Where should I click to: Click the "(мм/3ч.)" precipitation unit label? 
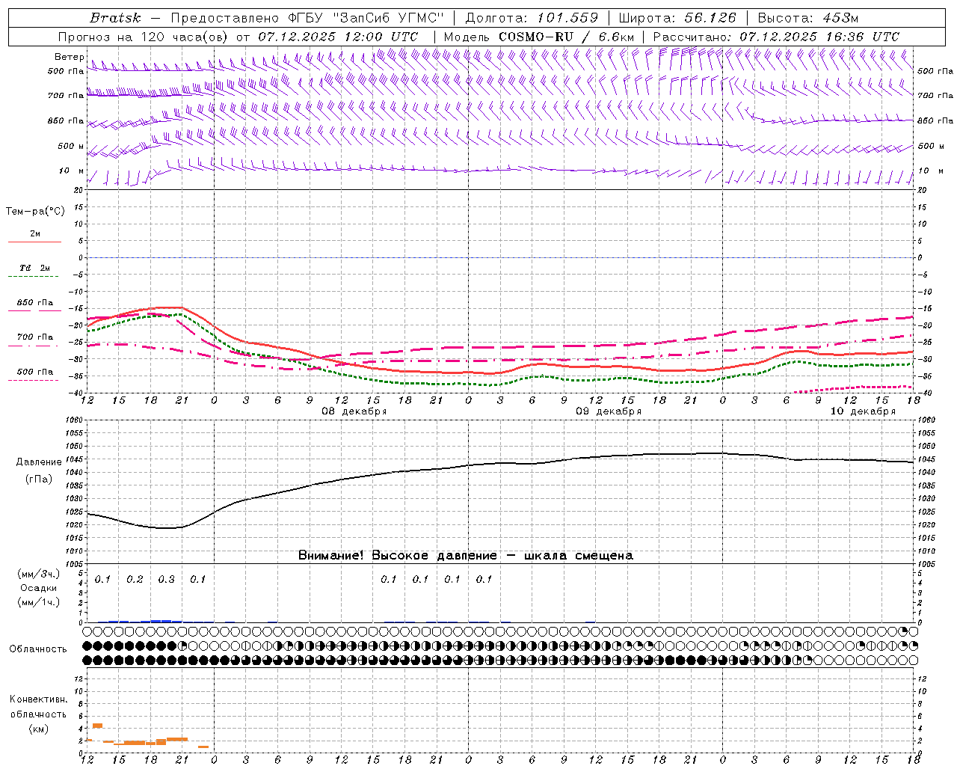click(x=39, y=574)
